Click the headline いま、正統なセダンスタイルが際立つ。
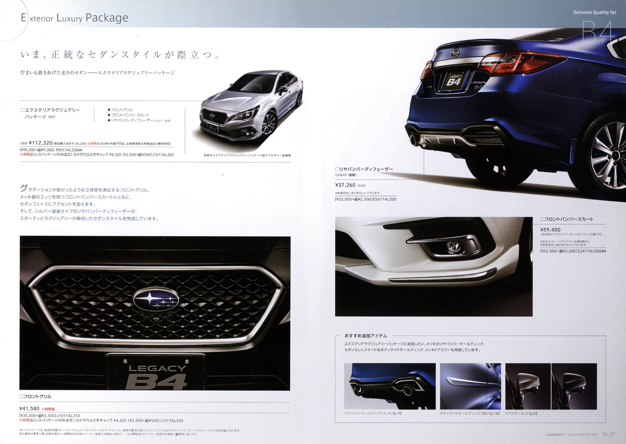 point(120,55)
